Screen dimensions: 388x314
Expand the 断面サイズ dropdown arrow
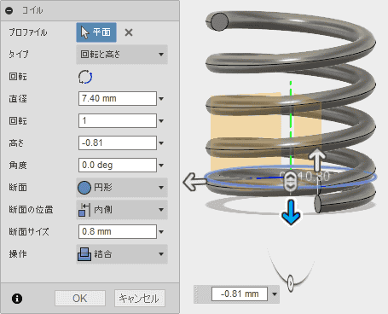161,232
